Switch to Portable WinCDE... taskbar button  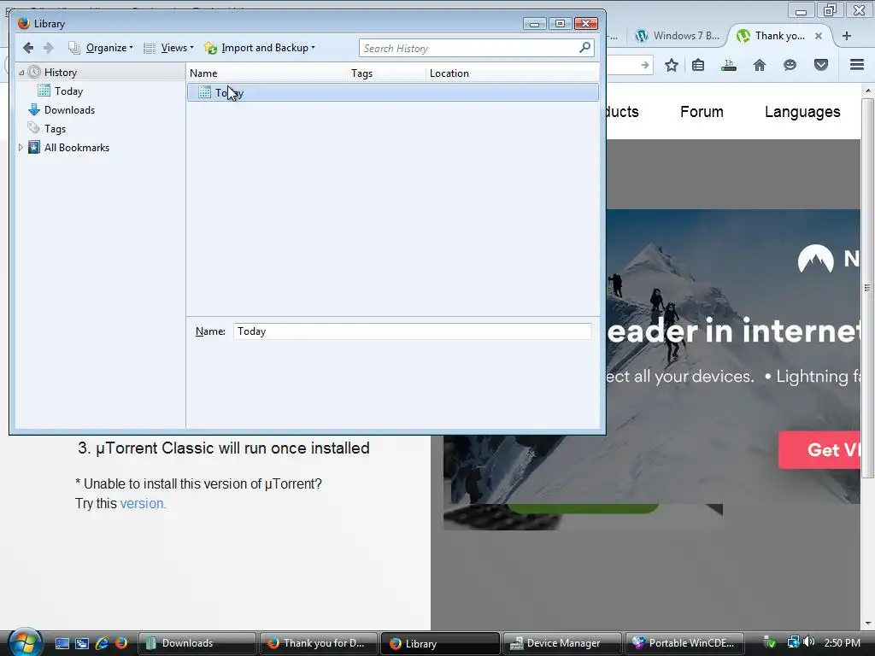684,643
